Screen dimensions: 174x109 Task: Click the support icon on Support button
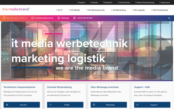[137, 105]
